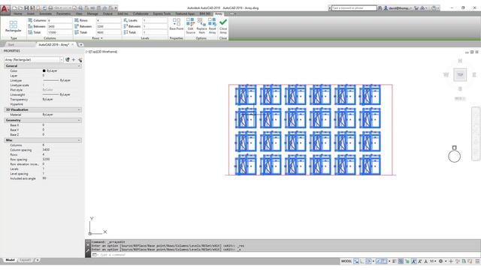This screenshot has width=481, height=270.
Task: Choose Edit Source in Options panel
Action: [x=190, y=25]
